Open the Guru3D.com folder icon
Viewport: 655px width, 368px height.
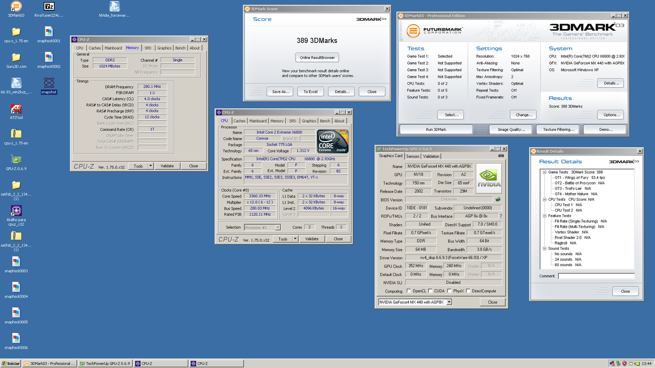(16, 58)
